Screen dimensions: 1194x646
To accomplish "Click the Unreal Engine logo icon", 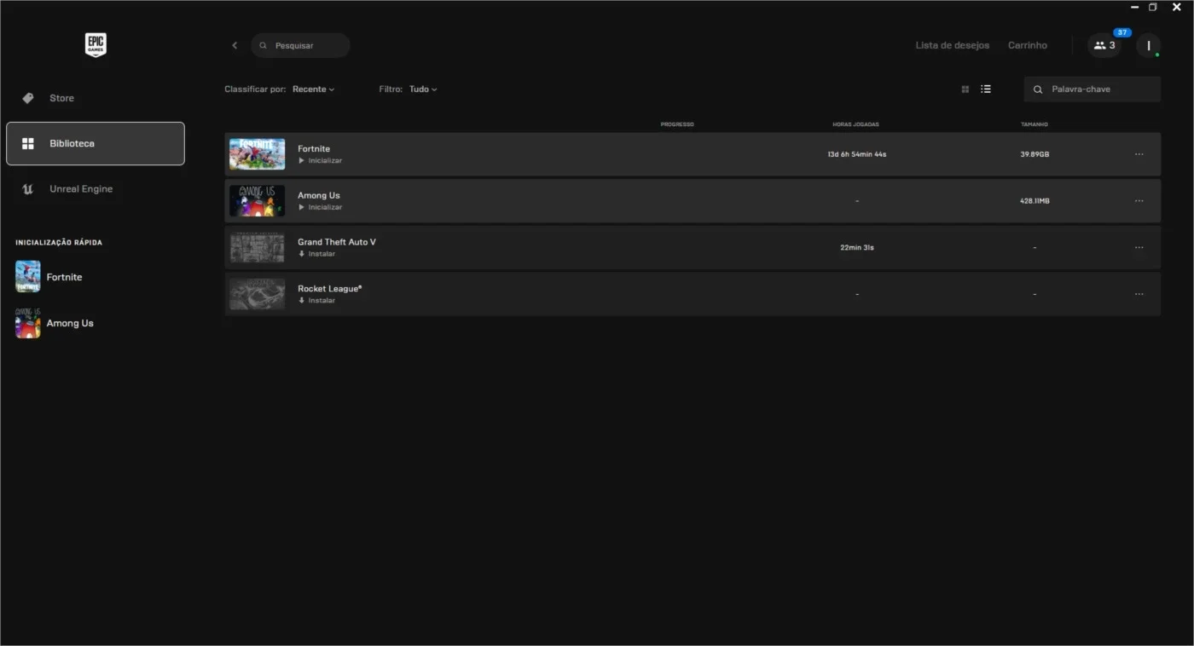I will (x=28, y=189).
